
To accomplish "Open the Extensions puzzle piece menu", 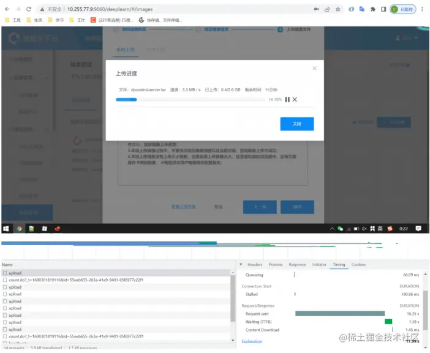I will click(372, 9).
